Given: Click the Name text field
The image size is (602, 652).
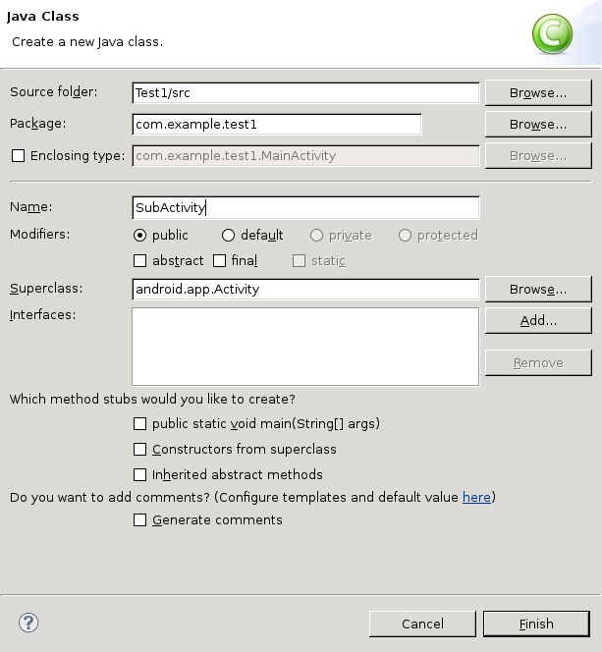Looking at the screenshot, I should click(305, 208).
